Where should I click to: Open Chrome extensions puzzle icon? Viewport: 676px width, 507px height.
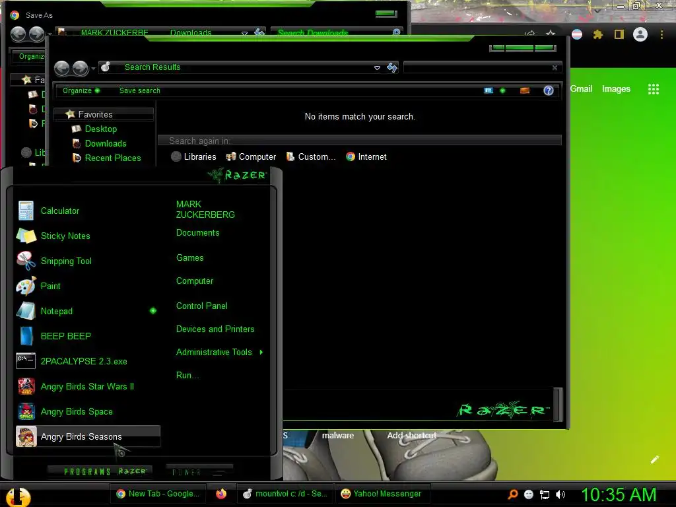coord(597,34)
